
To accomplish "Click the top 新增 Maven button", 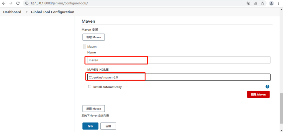I will pos(94,37).
